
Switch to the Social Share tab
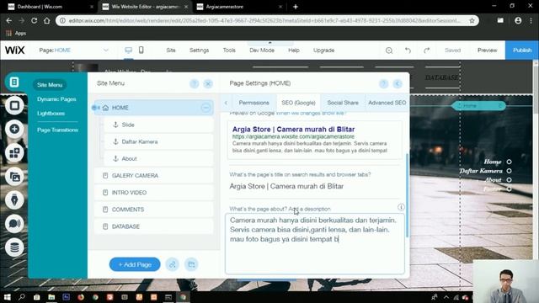(343, 103)
